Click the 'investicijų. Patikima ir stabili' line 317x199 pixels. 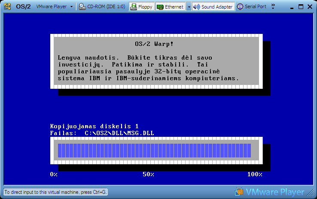pos(133,65)
